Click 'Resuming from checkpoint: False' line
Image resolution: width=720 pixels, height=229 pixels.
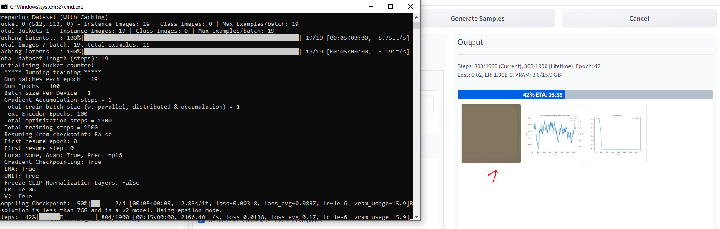click(58, 135)
